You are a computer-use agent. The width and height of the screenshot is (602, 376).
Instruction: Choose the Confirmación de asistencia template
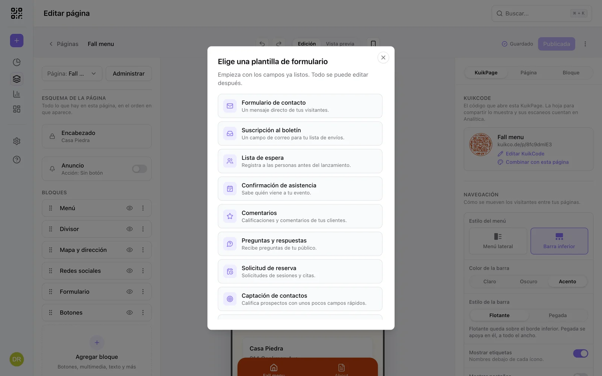pos(300,189)
